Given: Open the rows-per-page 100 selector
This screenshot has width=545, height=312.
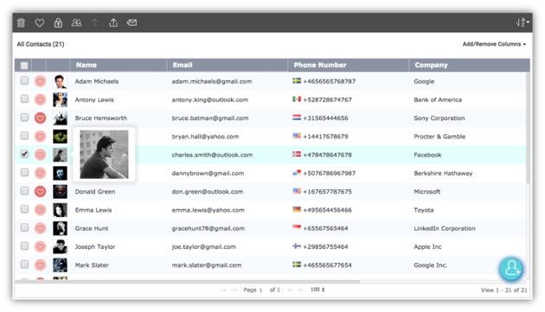Looking at the screenshot, I should (317, 290).
